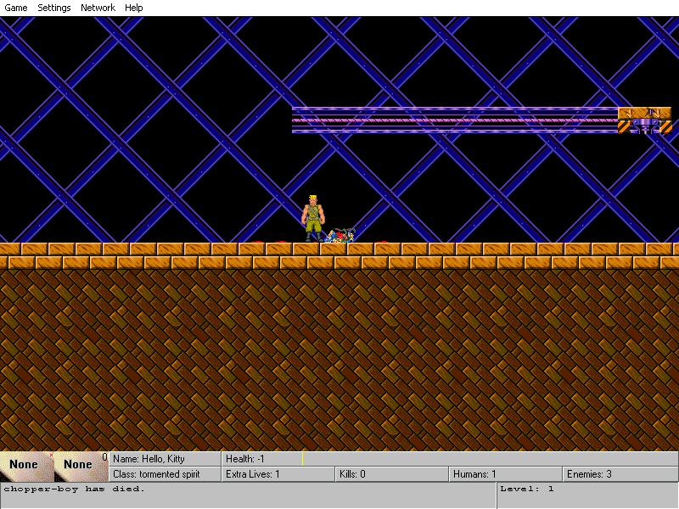Click the Health bar showing -1
The width and height of the screenshot is (679, 509).
(x=450, y=459)
